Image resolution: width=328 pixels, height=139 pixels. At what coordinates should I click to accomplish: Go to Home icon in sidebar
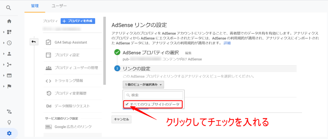tap(9, 21)
